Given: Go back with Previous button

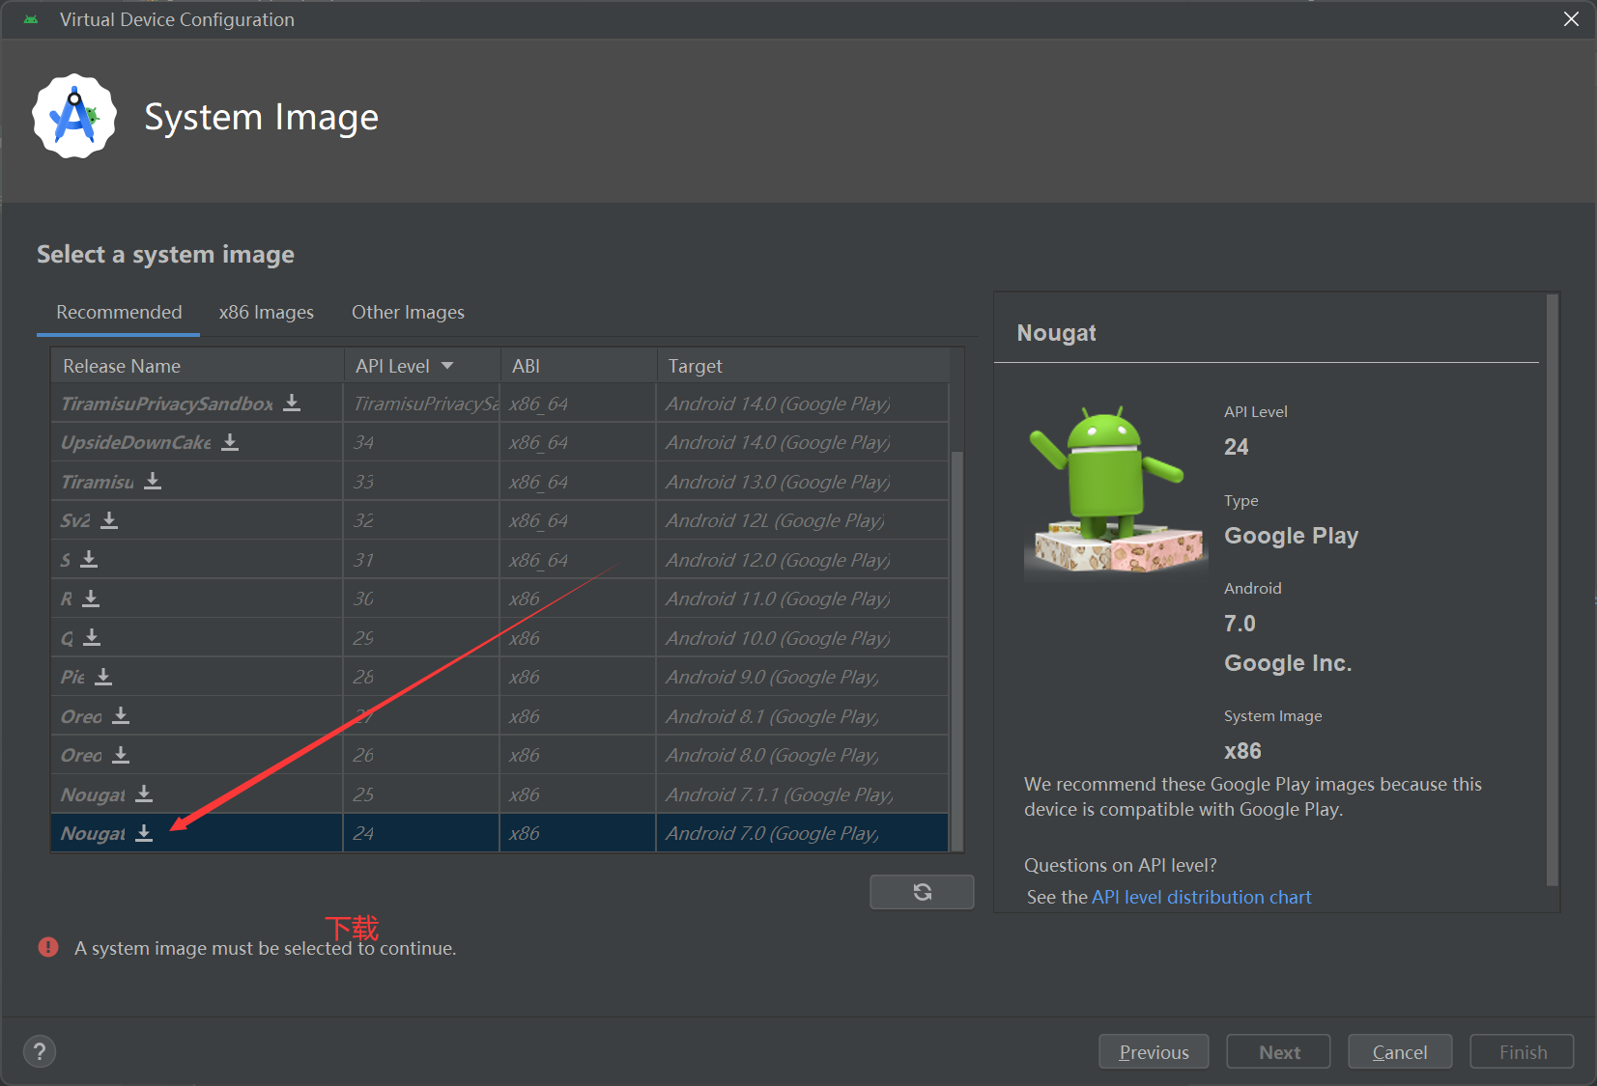Looking at the screenshot, I should click(1154, 1051).
